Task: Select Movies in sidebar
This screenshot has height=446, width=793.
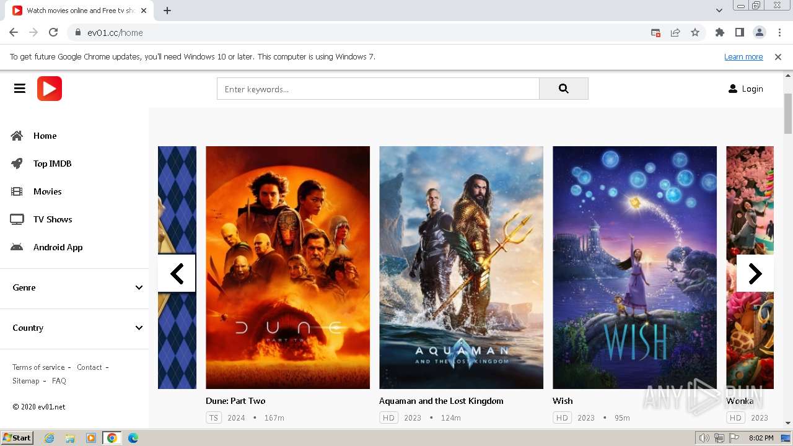Action: coord(48,191)
